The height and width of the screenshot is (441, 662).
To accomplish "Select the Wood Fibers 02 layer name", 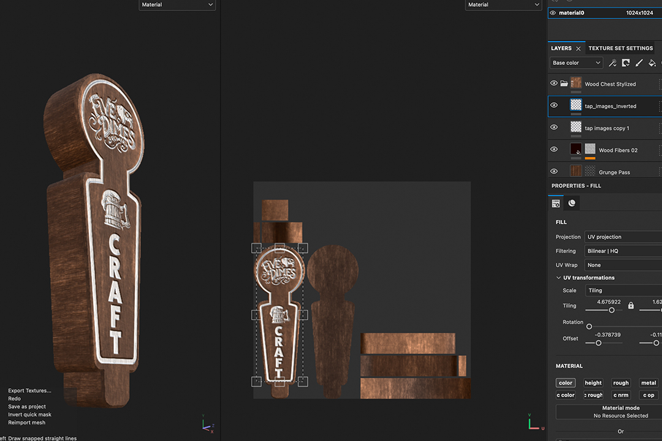I will point(618,150).
